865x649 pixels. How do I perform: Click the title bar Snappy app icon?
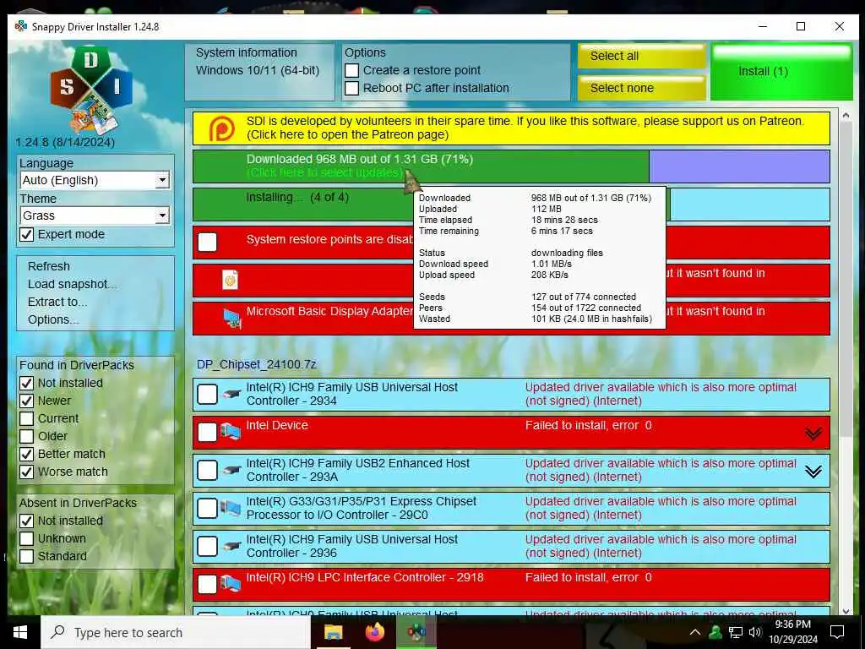pos(21,26)
